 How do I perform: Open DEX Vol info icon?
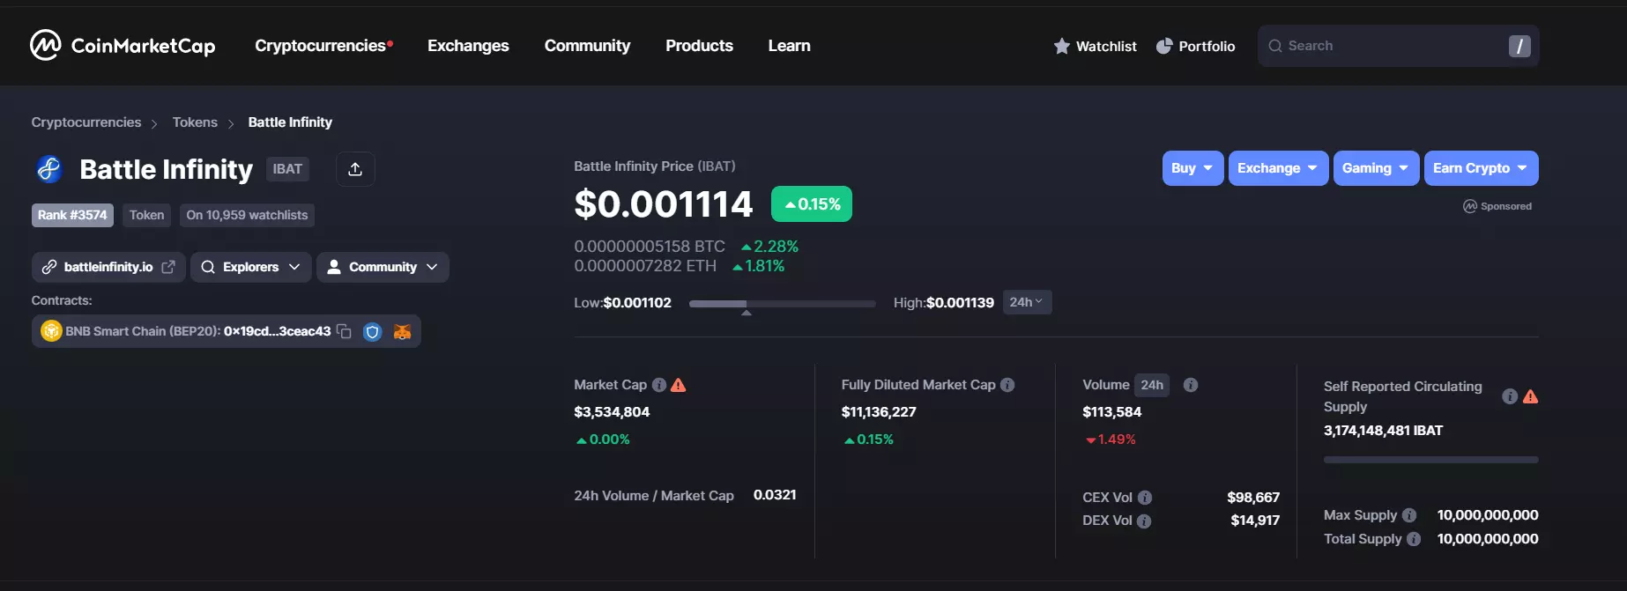click(1144, 521)
